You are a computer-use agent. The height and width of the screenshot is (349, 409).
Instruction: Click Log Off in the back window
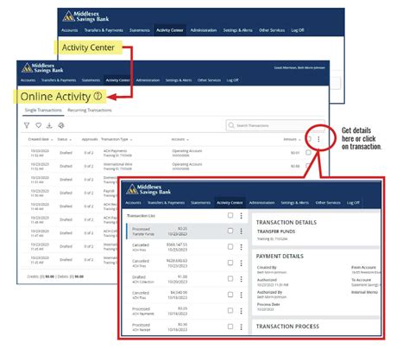tap(298, 30)
